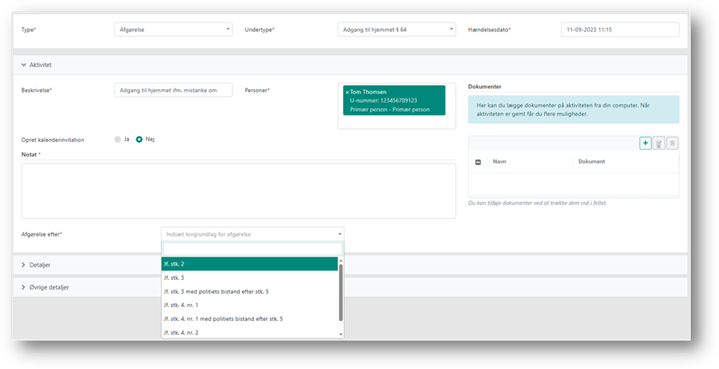Choose 'Jf. stk. 3' option
The height and width of the screenshot is (369, 719).
coord(249,278)
